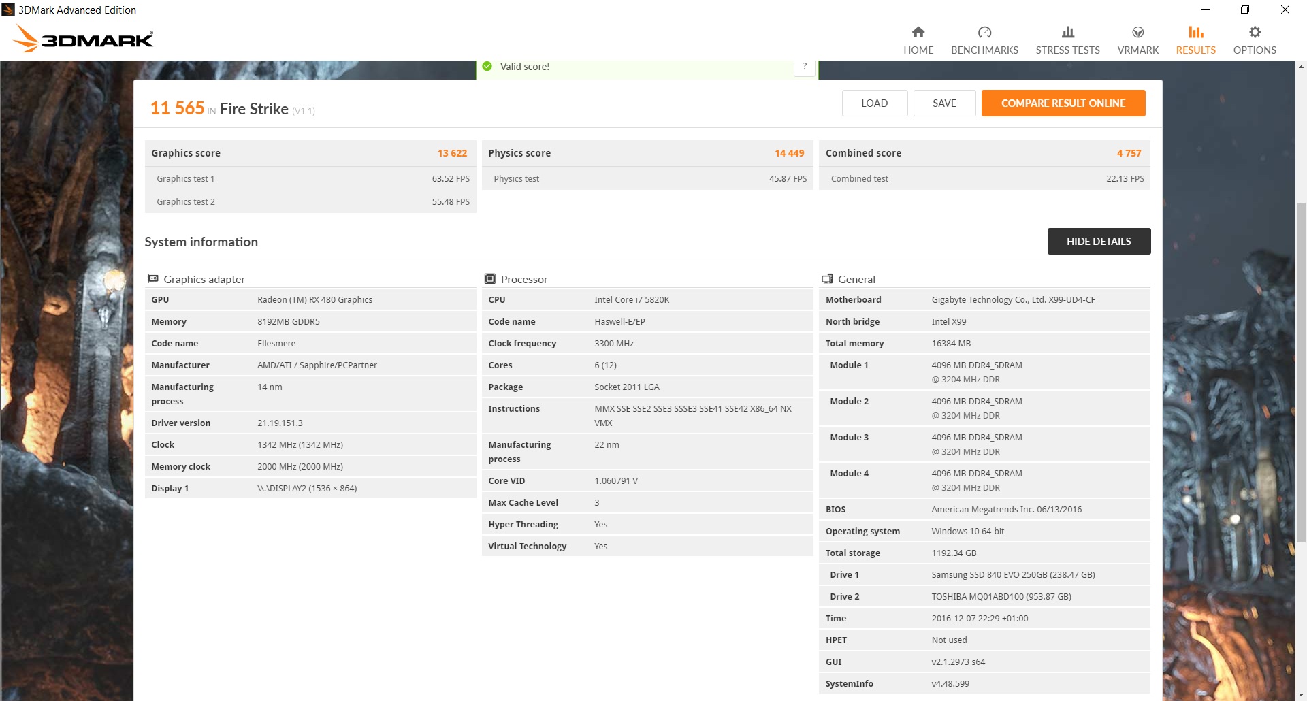Click Driver version 21.19.151.3
Screen dimensions: 1307x701
pos(280,423)
